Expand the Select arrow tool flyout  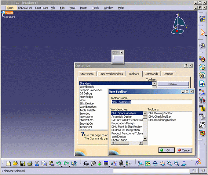point(206,36)
